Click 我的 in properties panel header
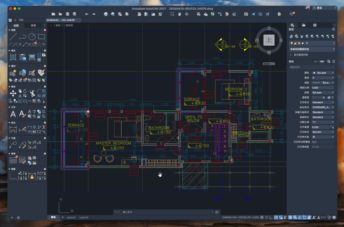 coord(322,62)
